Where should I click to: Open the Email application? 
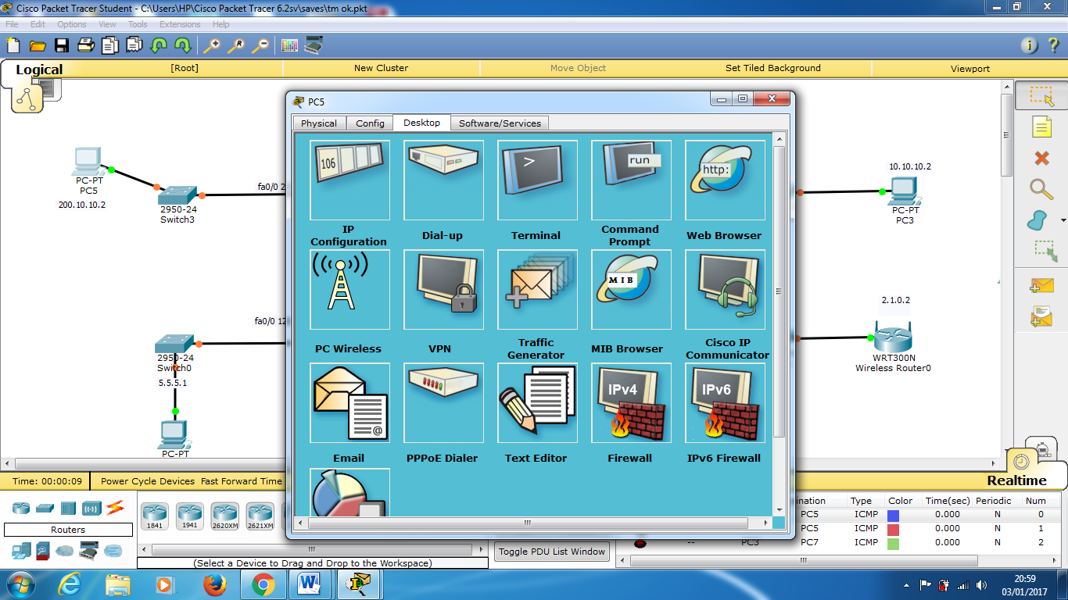tap(349, 403)
